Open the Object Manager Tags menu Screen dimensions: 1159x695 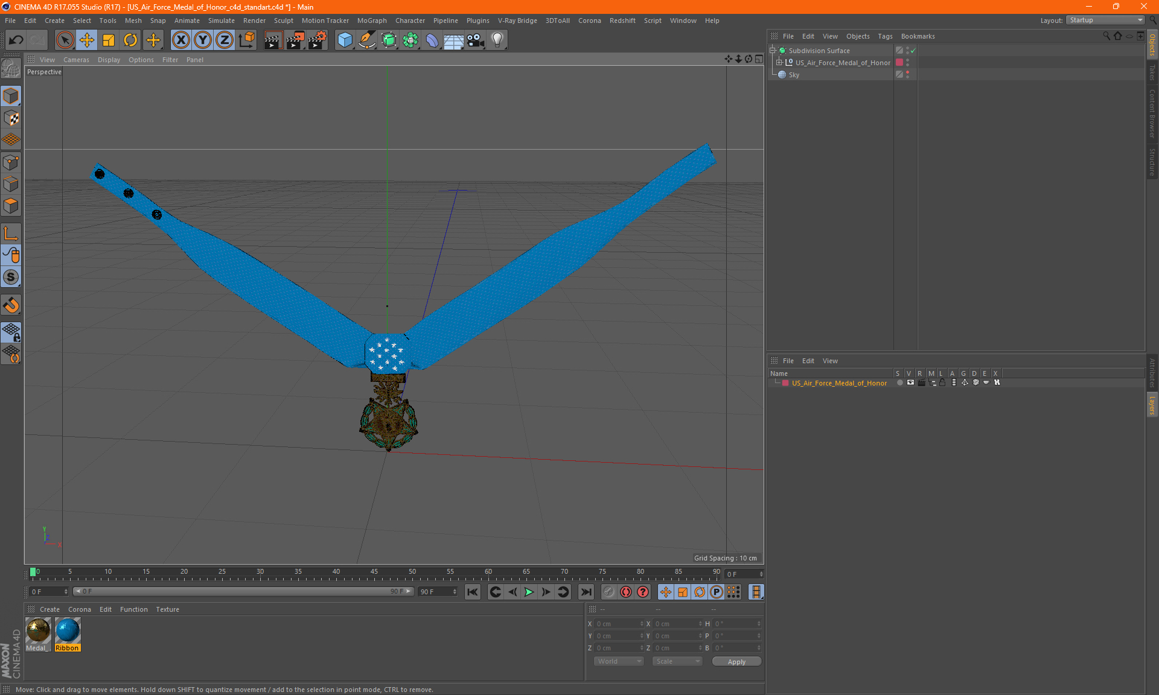tap(885, 36)
